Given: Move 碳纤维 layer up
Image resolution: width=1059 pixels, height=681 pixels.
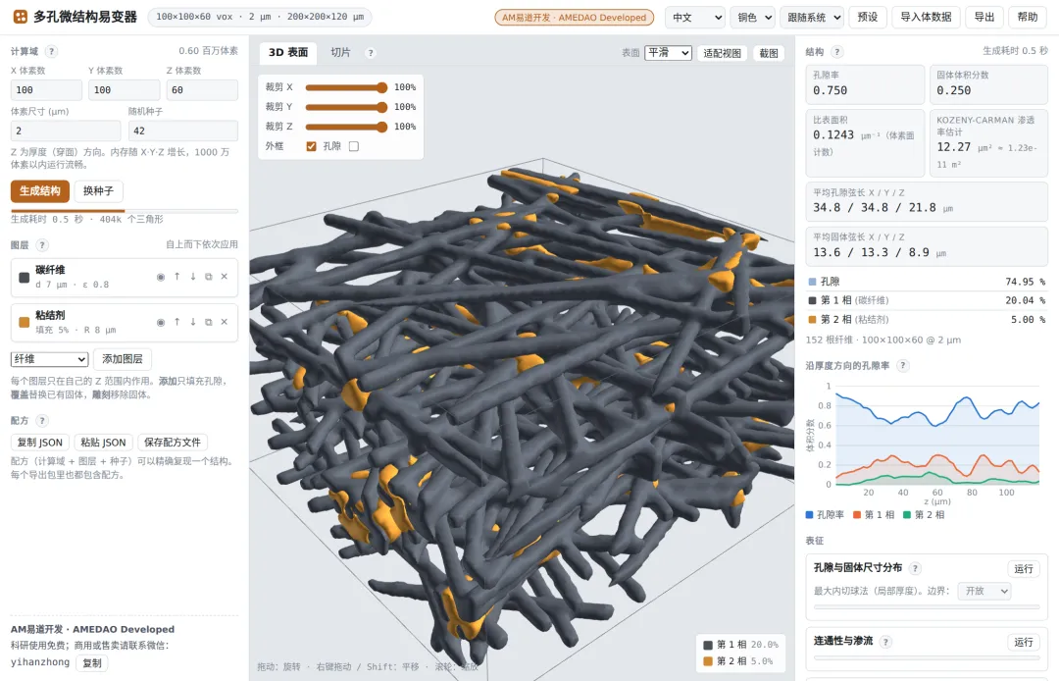Looking at the screenshot, I should 176,277.
